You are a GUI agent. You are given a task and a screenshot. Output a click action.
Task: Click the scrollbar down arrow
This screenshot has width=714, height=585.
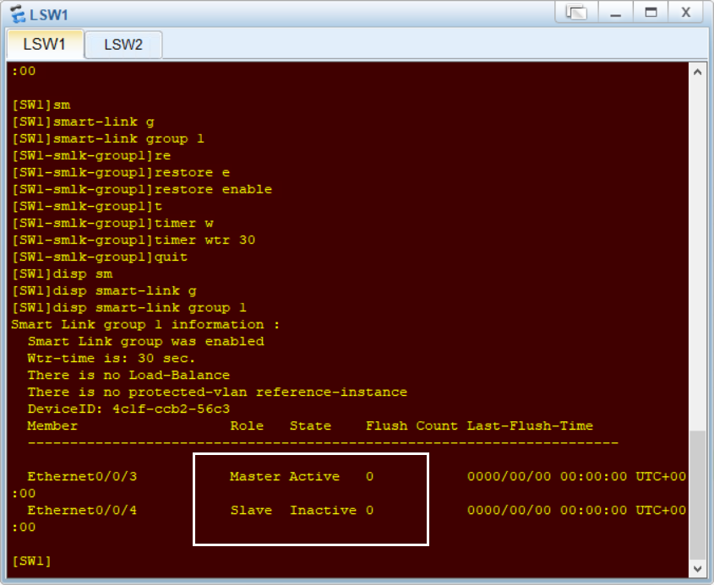(x=697, y=568)
